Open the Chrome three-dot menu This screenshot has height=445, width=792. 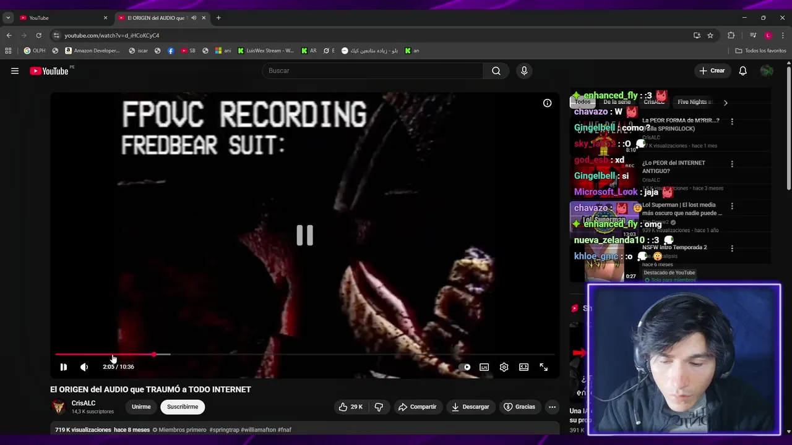pos(783,35)
